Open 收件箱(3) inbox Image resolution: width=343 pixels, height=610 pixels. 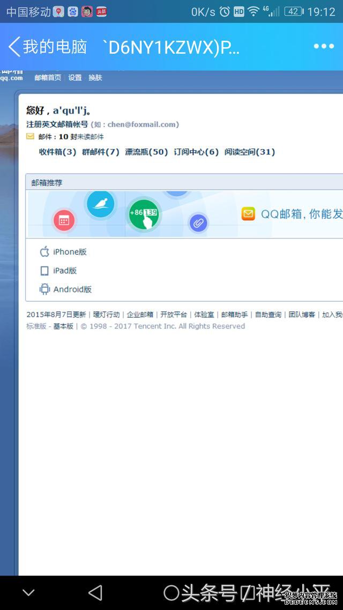(57, 152)
